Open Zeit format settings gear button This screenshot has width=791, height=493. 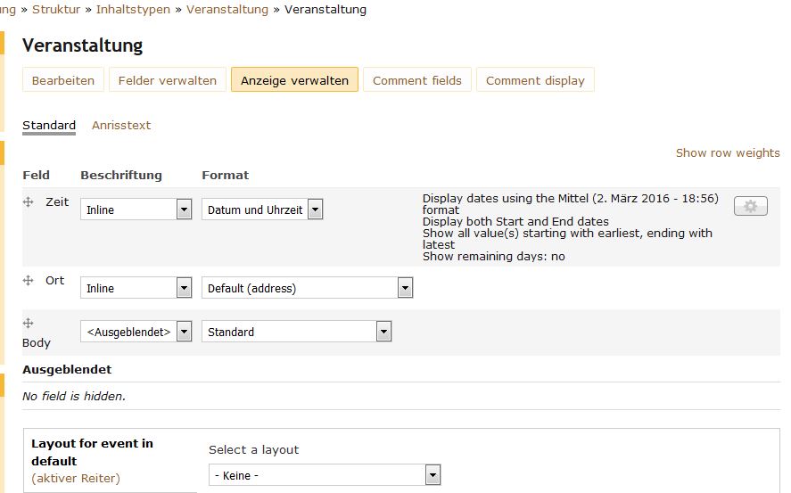[750, 206]
